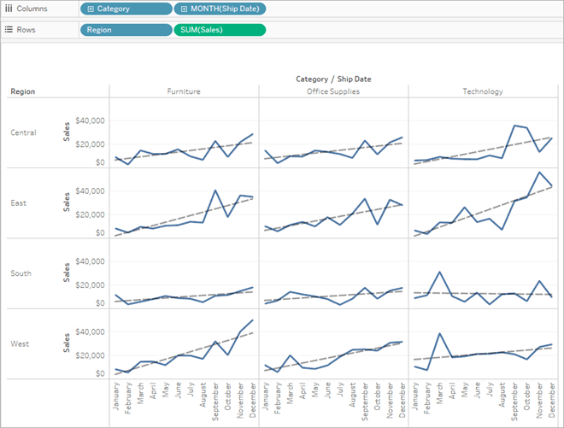The width and height of the screenshot is (564, 428).
Task: Click the trend line in Central Furniture chart
Action: pyautogui.click(x=185, y=151)
